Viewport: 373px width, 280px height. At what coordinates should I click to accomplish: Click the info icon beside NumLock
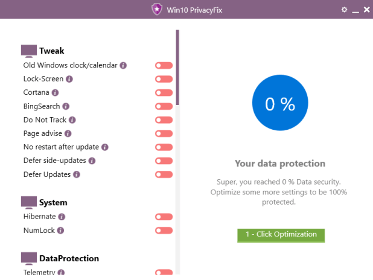tap(60, 231)
